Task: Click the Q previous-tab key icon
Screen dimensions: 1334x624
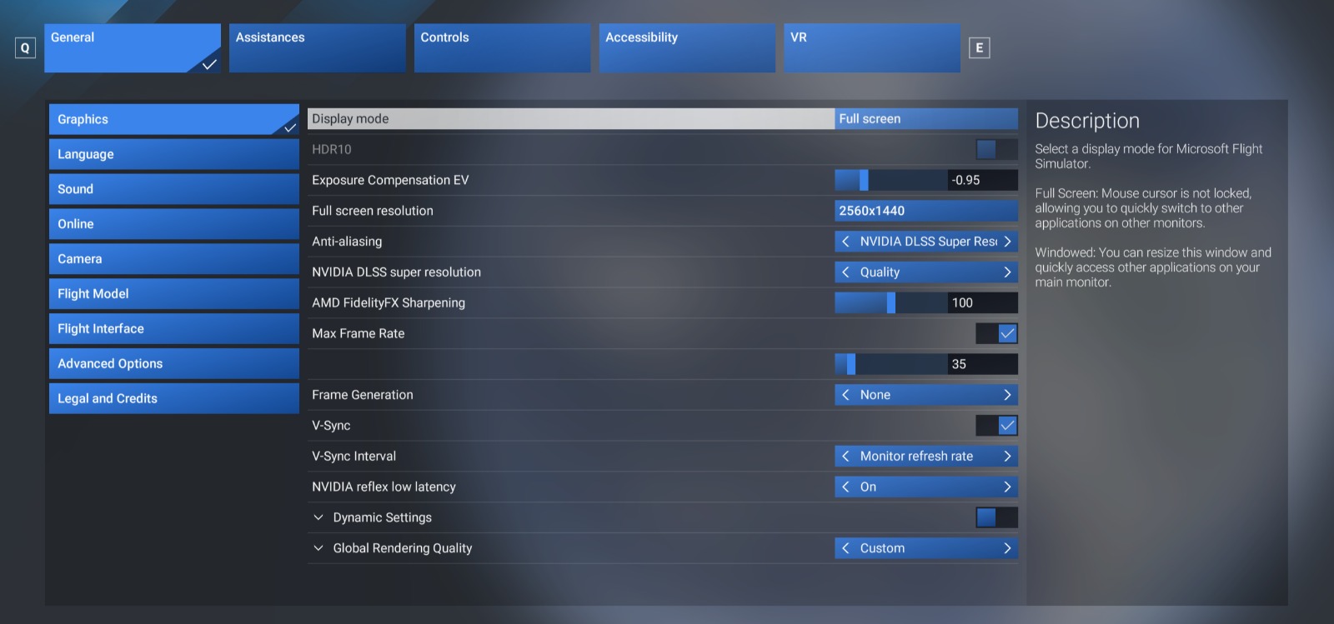Action: tap(25, 48)
